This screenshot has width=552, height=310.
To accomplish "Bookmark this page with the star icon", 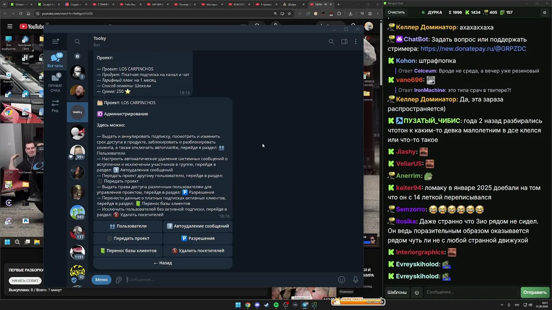I will 289,13.
